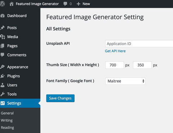Click Featured Image Generator site name
This screenshot has height=133, width=173.
[x=37, y=4]
